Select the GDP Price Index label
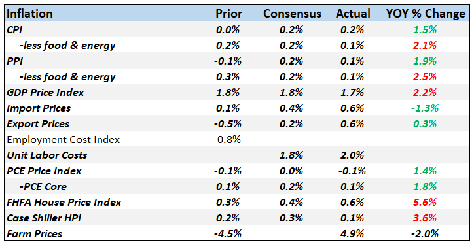The image size is (474, 245). tap(45, 92)
